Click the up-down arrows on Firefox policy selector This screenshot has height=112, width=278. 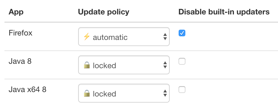coord(165,37)
